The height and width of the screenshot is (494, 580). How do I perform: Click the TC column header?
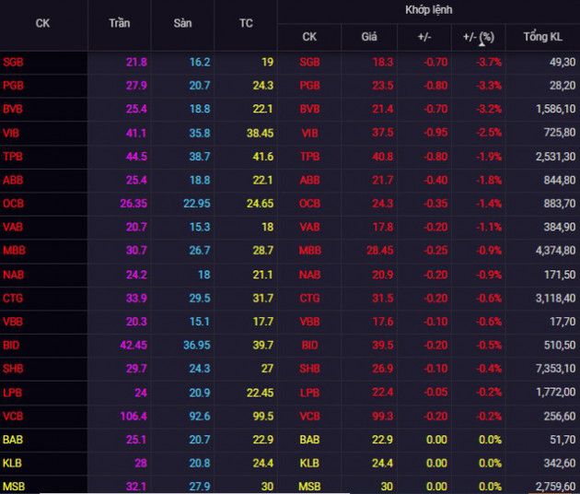[246, 23]
